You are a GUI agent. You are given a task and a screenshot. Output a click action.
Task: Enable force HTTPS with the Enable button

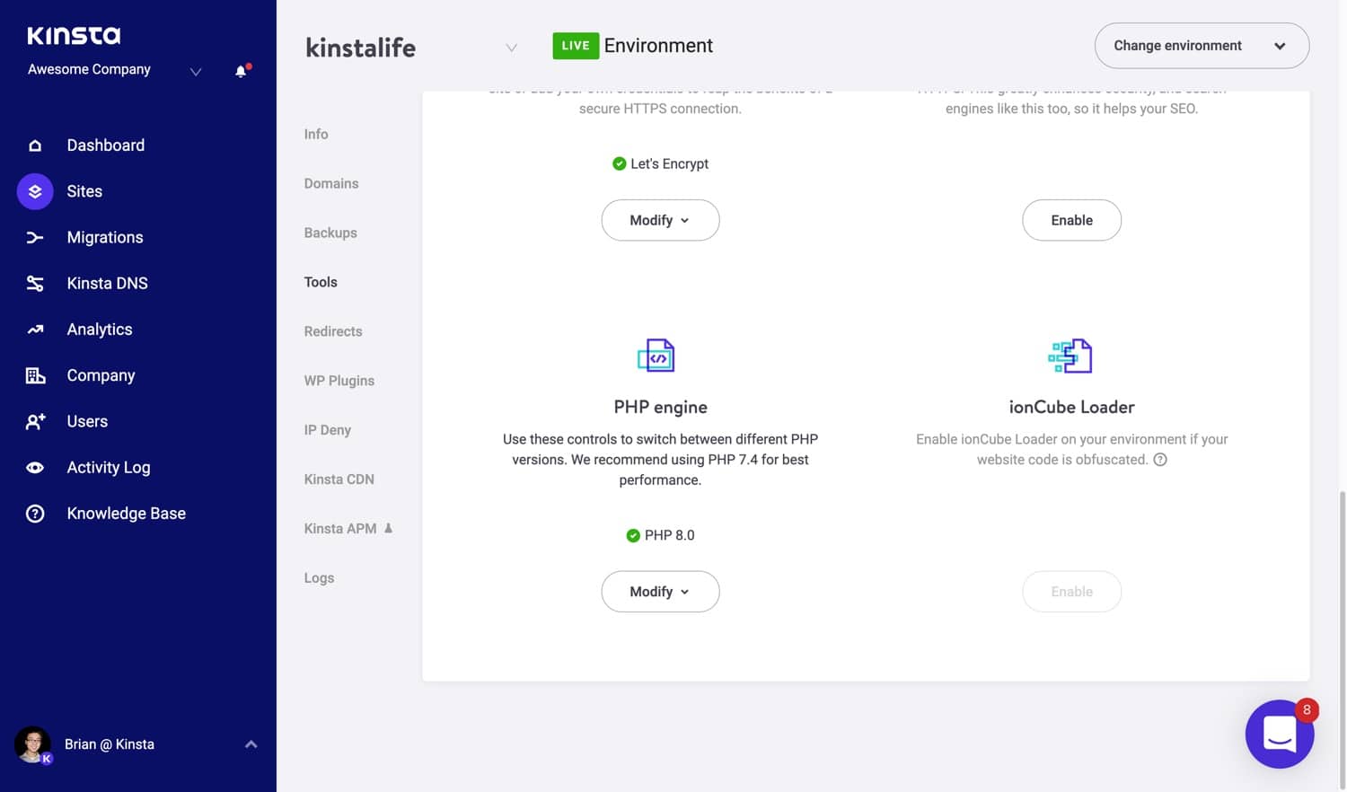[x=1071, y=220]
